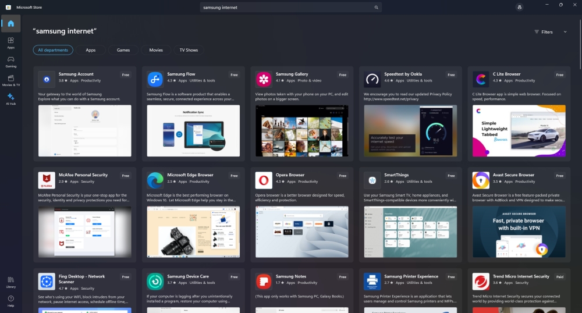Click the Speedtest by Ookla icon
Image resolution: width=582 pixels, height=313 pixels.
[372, 79]
